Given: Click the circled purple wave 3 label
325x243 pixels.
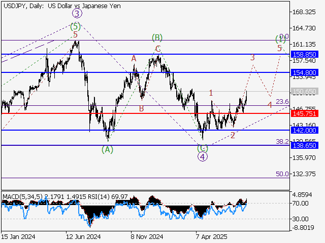Looking at the screenshot, I should [x=77, y=14].
